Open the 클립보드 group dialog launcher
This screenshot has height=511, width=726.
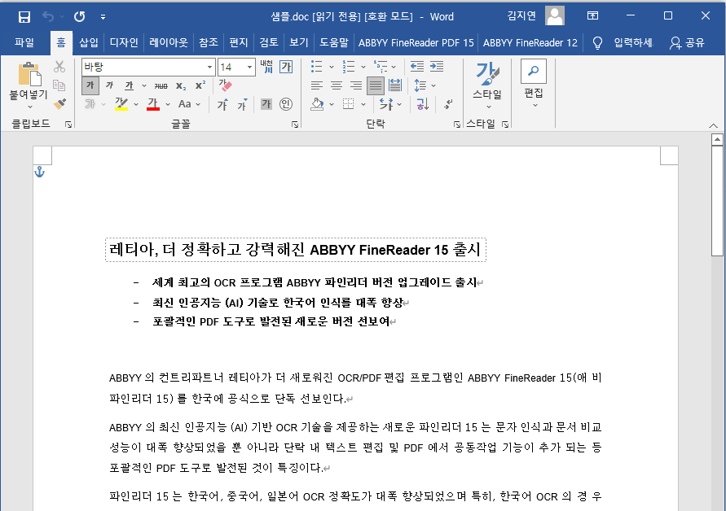68,124
